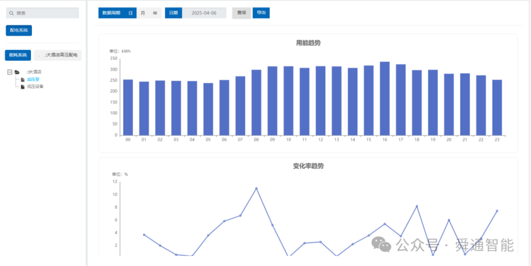
Task: Switch data period to 年
Action: [x=155, y=13]
